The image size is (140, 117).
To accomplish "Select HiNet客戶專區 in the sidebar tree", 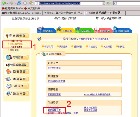I will click(17, 44).
